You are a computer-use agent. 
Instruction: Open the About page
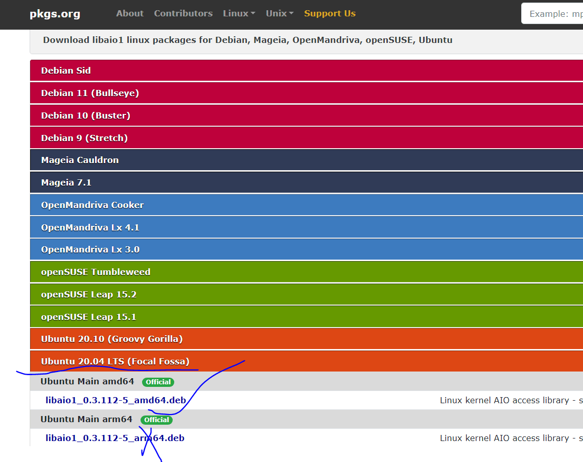pyautogui.click(x=129, y=13)
